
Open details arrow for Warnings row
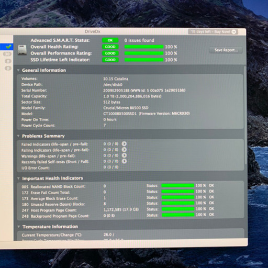pyautogui.click(x=124, y=155)
